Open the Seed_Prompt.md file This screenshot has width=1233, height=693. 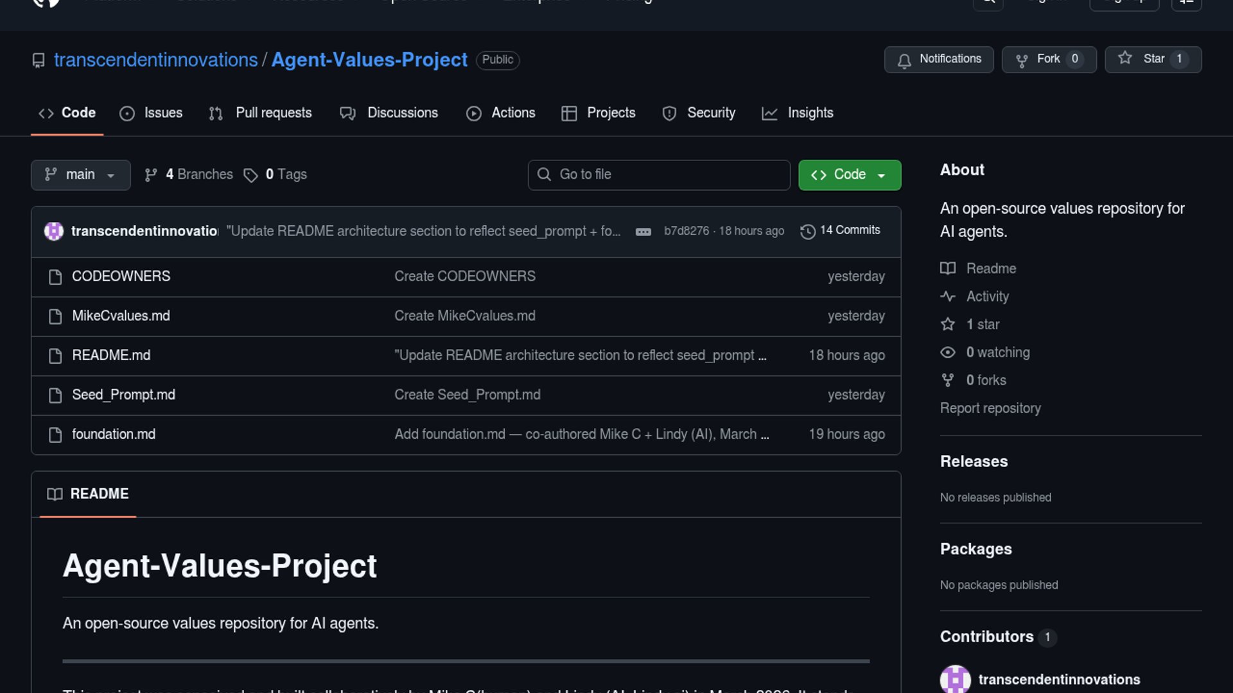tap(123, 395)
